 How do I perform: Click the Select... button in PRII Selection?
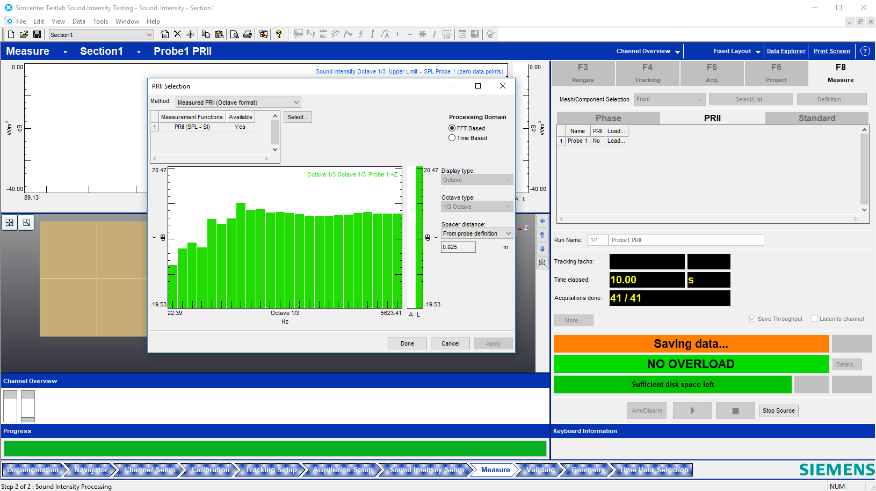click(298, 117)
